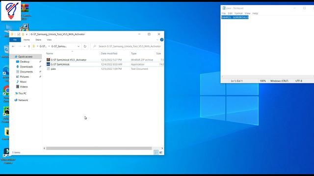Click UTF-8 encoding in Notepad status bar

click(x=299, y=81)
